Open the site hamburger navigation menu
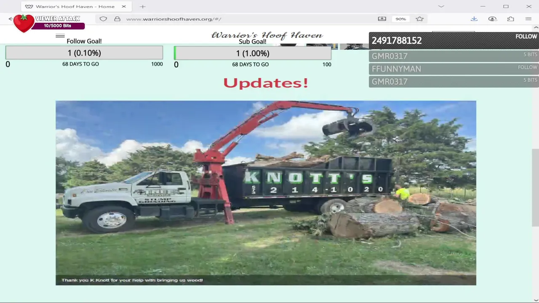The image size is (539, 303). [x=60, y=36]
